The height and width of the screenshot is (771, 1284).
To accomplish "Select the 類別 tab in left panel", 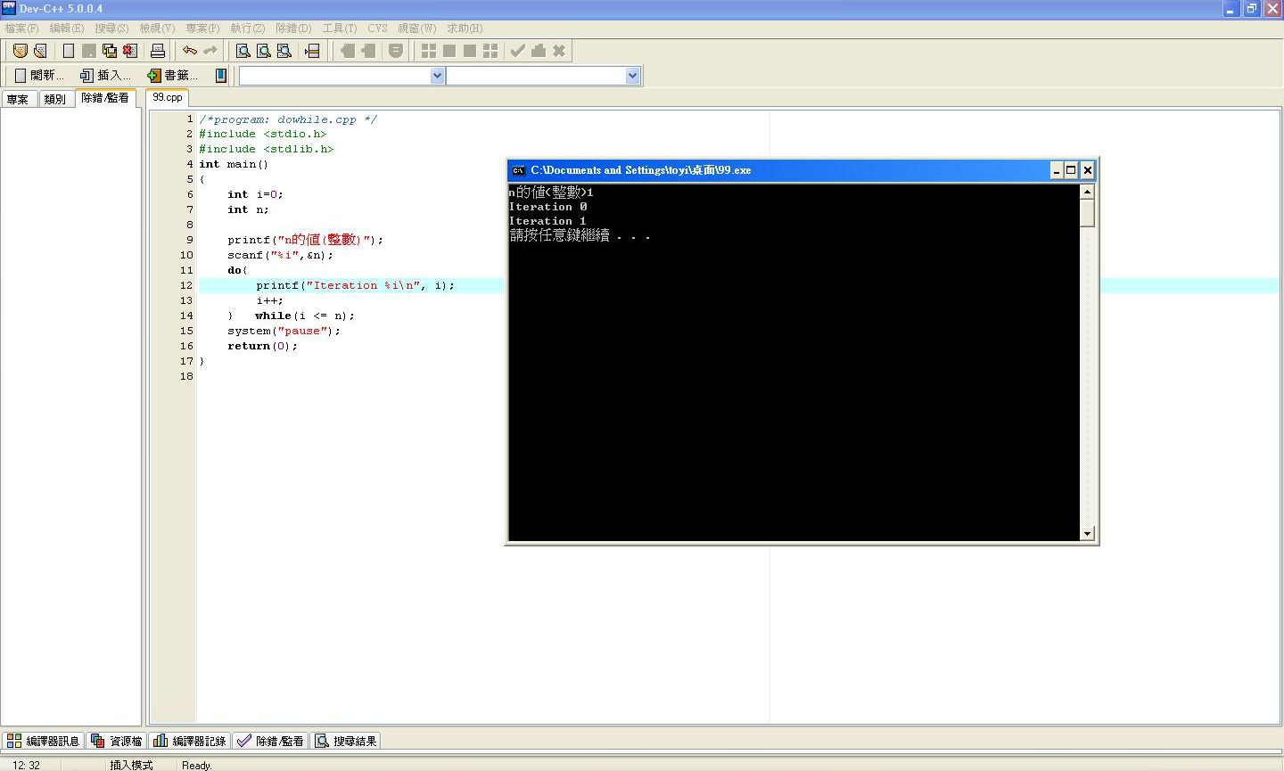I will (55, 99).
